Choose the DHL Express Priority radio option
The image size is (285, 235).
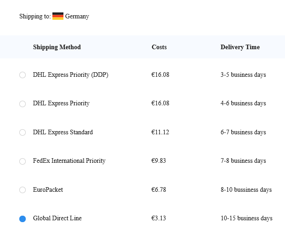[23, 104]
